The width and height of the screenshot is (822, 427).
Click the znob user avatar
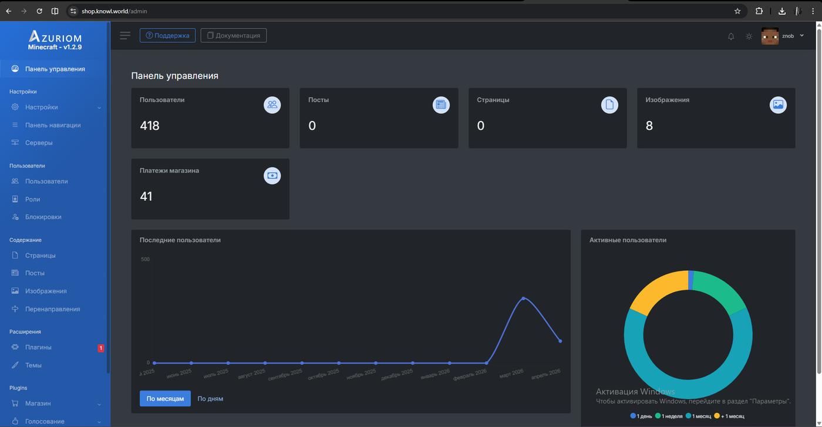pyautogui.click(x=770, y=36)
